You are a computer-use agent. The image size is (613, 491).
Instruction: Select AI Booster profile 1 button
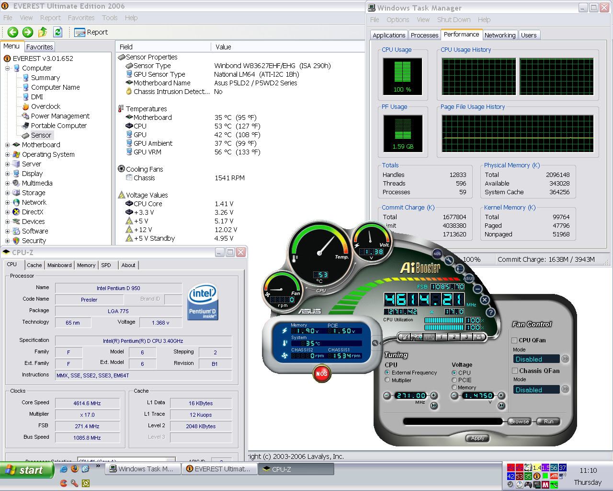(441, 337)
